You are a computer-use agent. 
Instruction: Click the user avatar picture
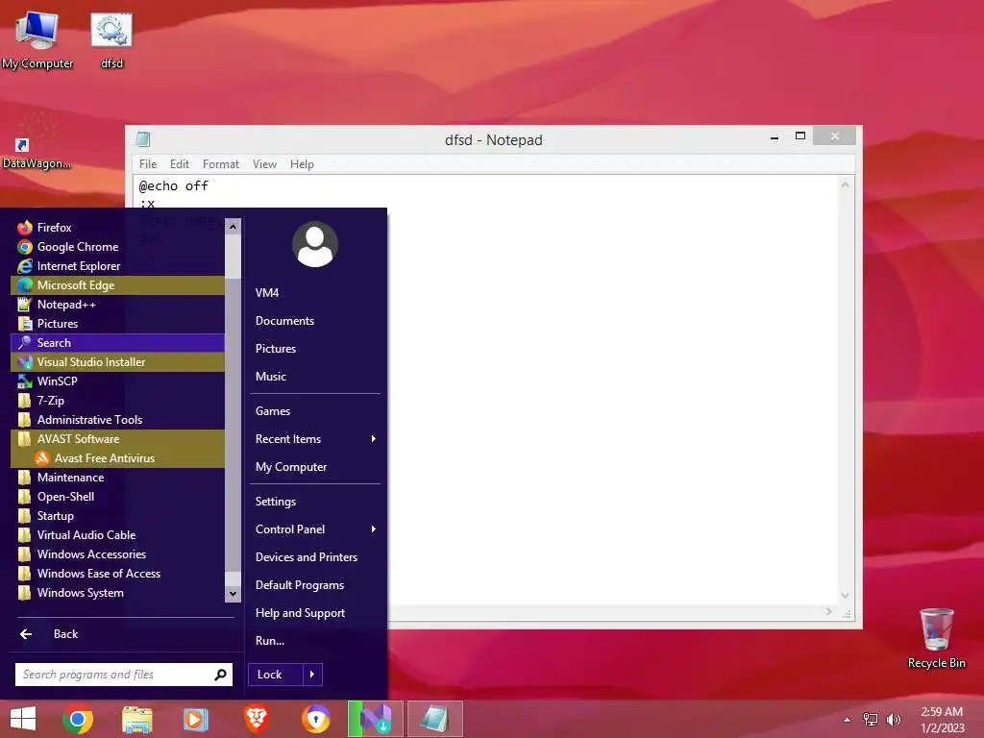click(x=315, y=244)
